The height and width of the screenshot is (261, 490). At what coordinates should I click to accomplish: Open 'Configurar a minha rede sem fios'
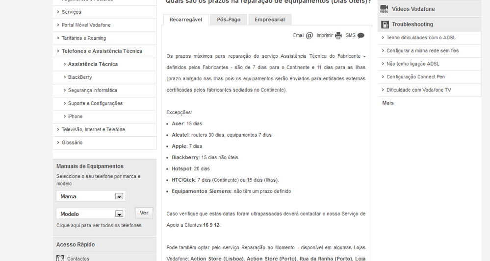pyautogui.click(x=422, y=51)
